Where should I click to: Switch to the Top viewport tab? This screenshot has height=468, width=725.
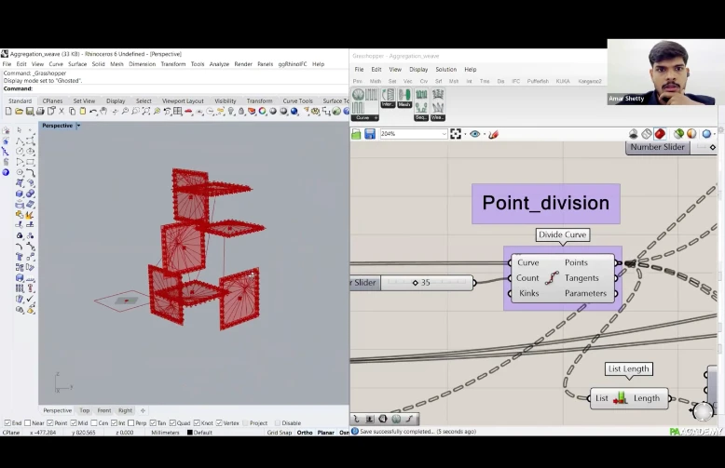[x=85, y=410]
